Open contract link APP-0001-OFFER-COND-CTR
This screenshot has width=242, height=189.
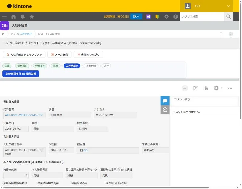[x=24, y=115]
